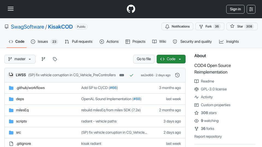Open the src folder
The image size is (262, 147).
click(x=19, y=133)
